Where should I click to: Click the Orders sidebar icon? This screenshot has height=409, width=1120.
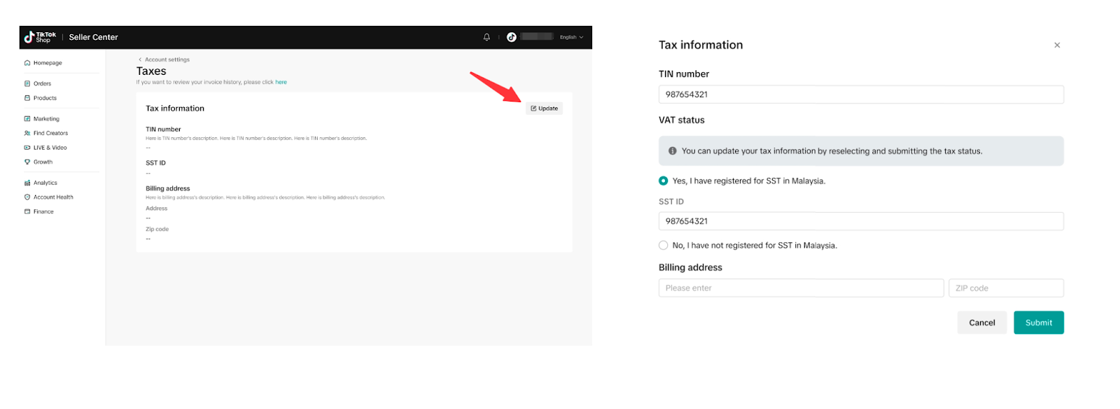point(27,83)
